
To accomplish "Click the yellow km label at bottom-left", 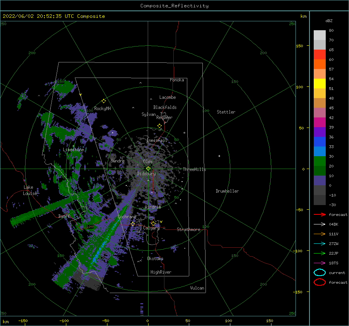I will [x=5, y=322].
